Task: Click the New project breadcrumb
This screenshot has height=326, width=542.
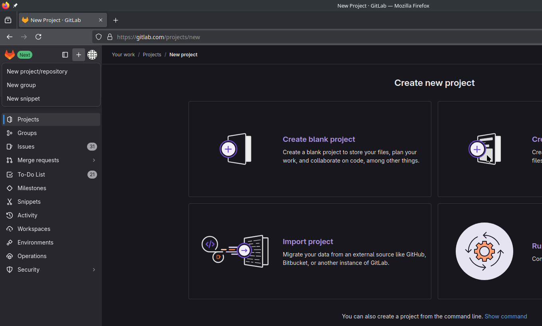Action: click(183, 55)
